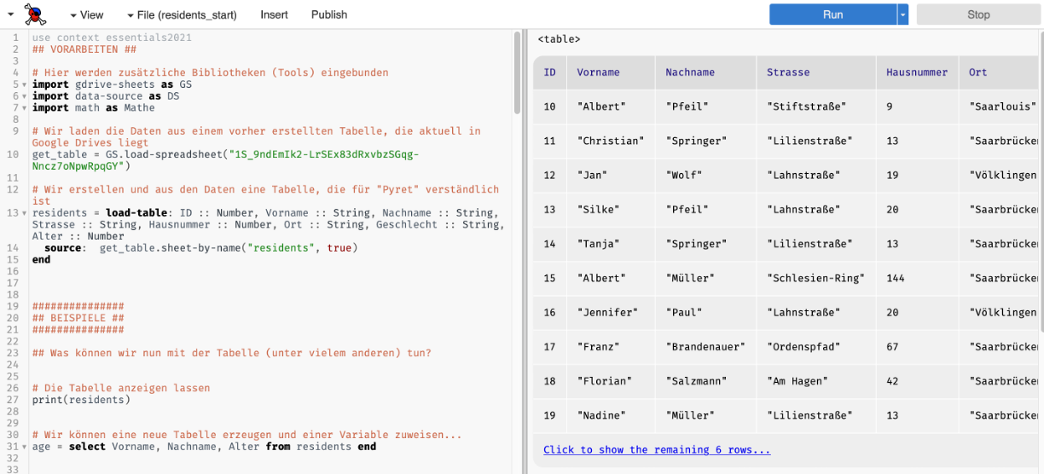Click the Vorname column header
1044x474 pixels.
(598, 72)
